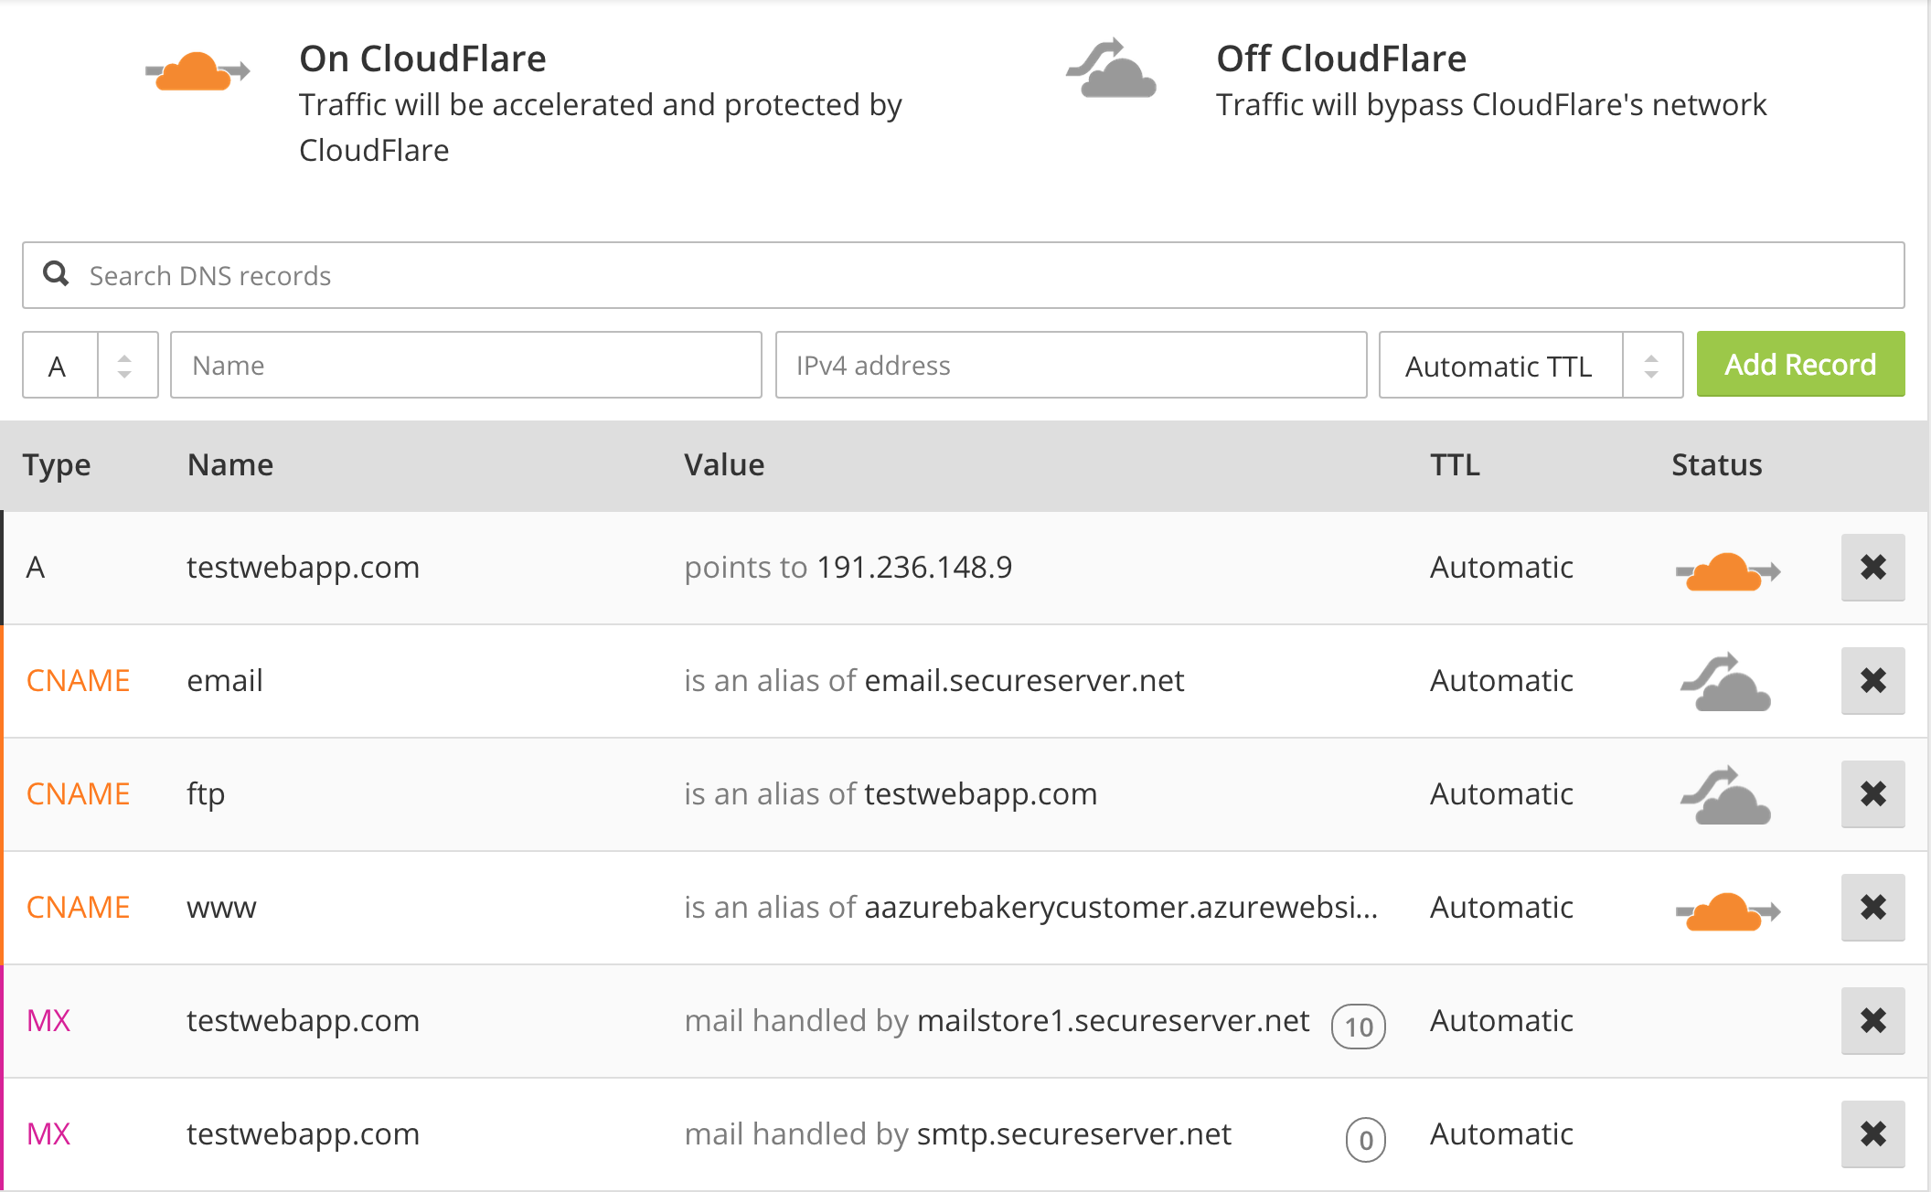Toggle CloudFlare proxy off for A record
Viewport: 1931px width, 1192px height.
tap(1726, 572)
